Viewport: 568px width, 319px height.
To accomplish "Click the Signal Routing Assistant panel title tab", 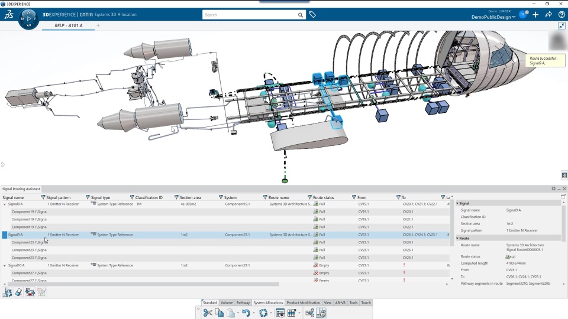I will click(21, 189).
